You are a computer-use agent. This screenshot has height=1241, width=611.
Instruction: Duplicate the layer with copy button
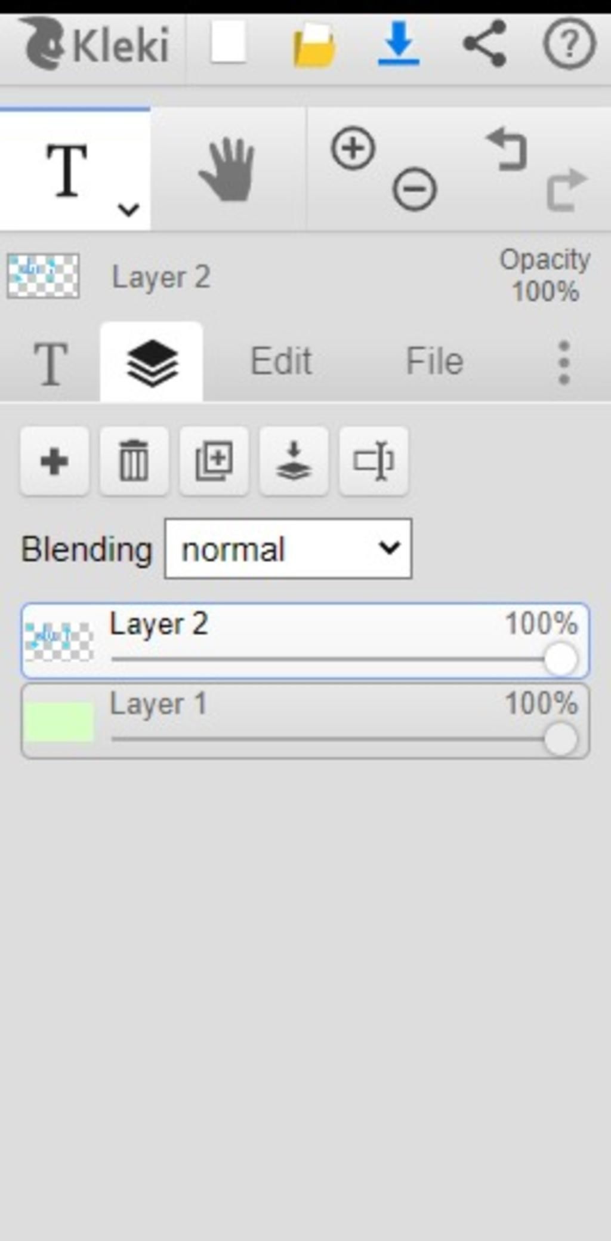pyautogui.click(x=214, y=461)
